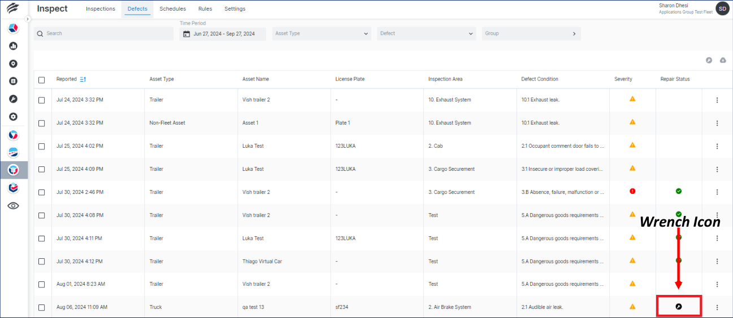Check the box for Jul 25 4:02 PM row
This screenshot has width=733, height=318.
pos(42,146)
